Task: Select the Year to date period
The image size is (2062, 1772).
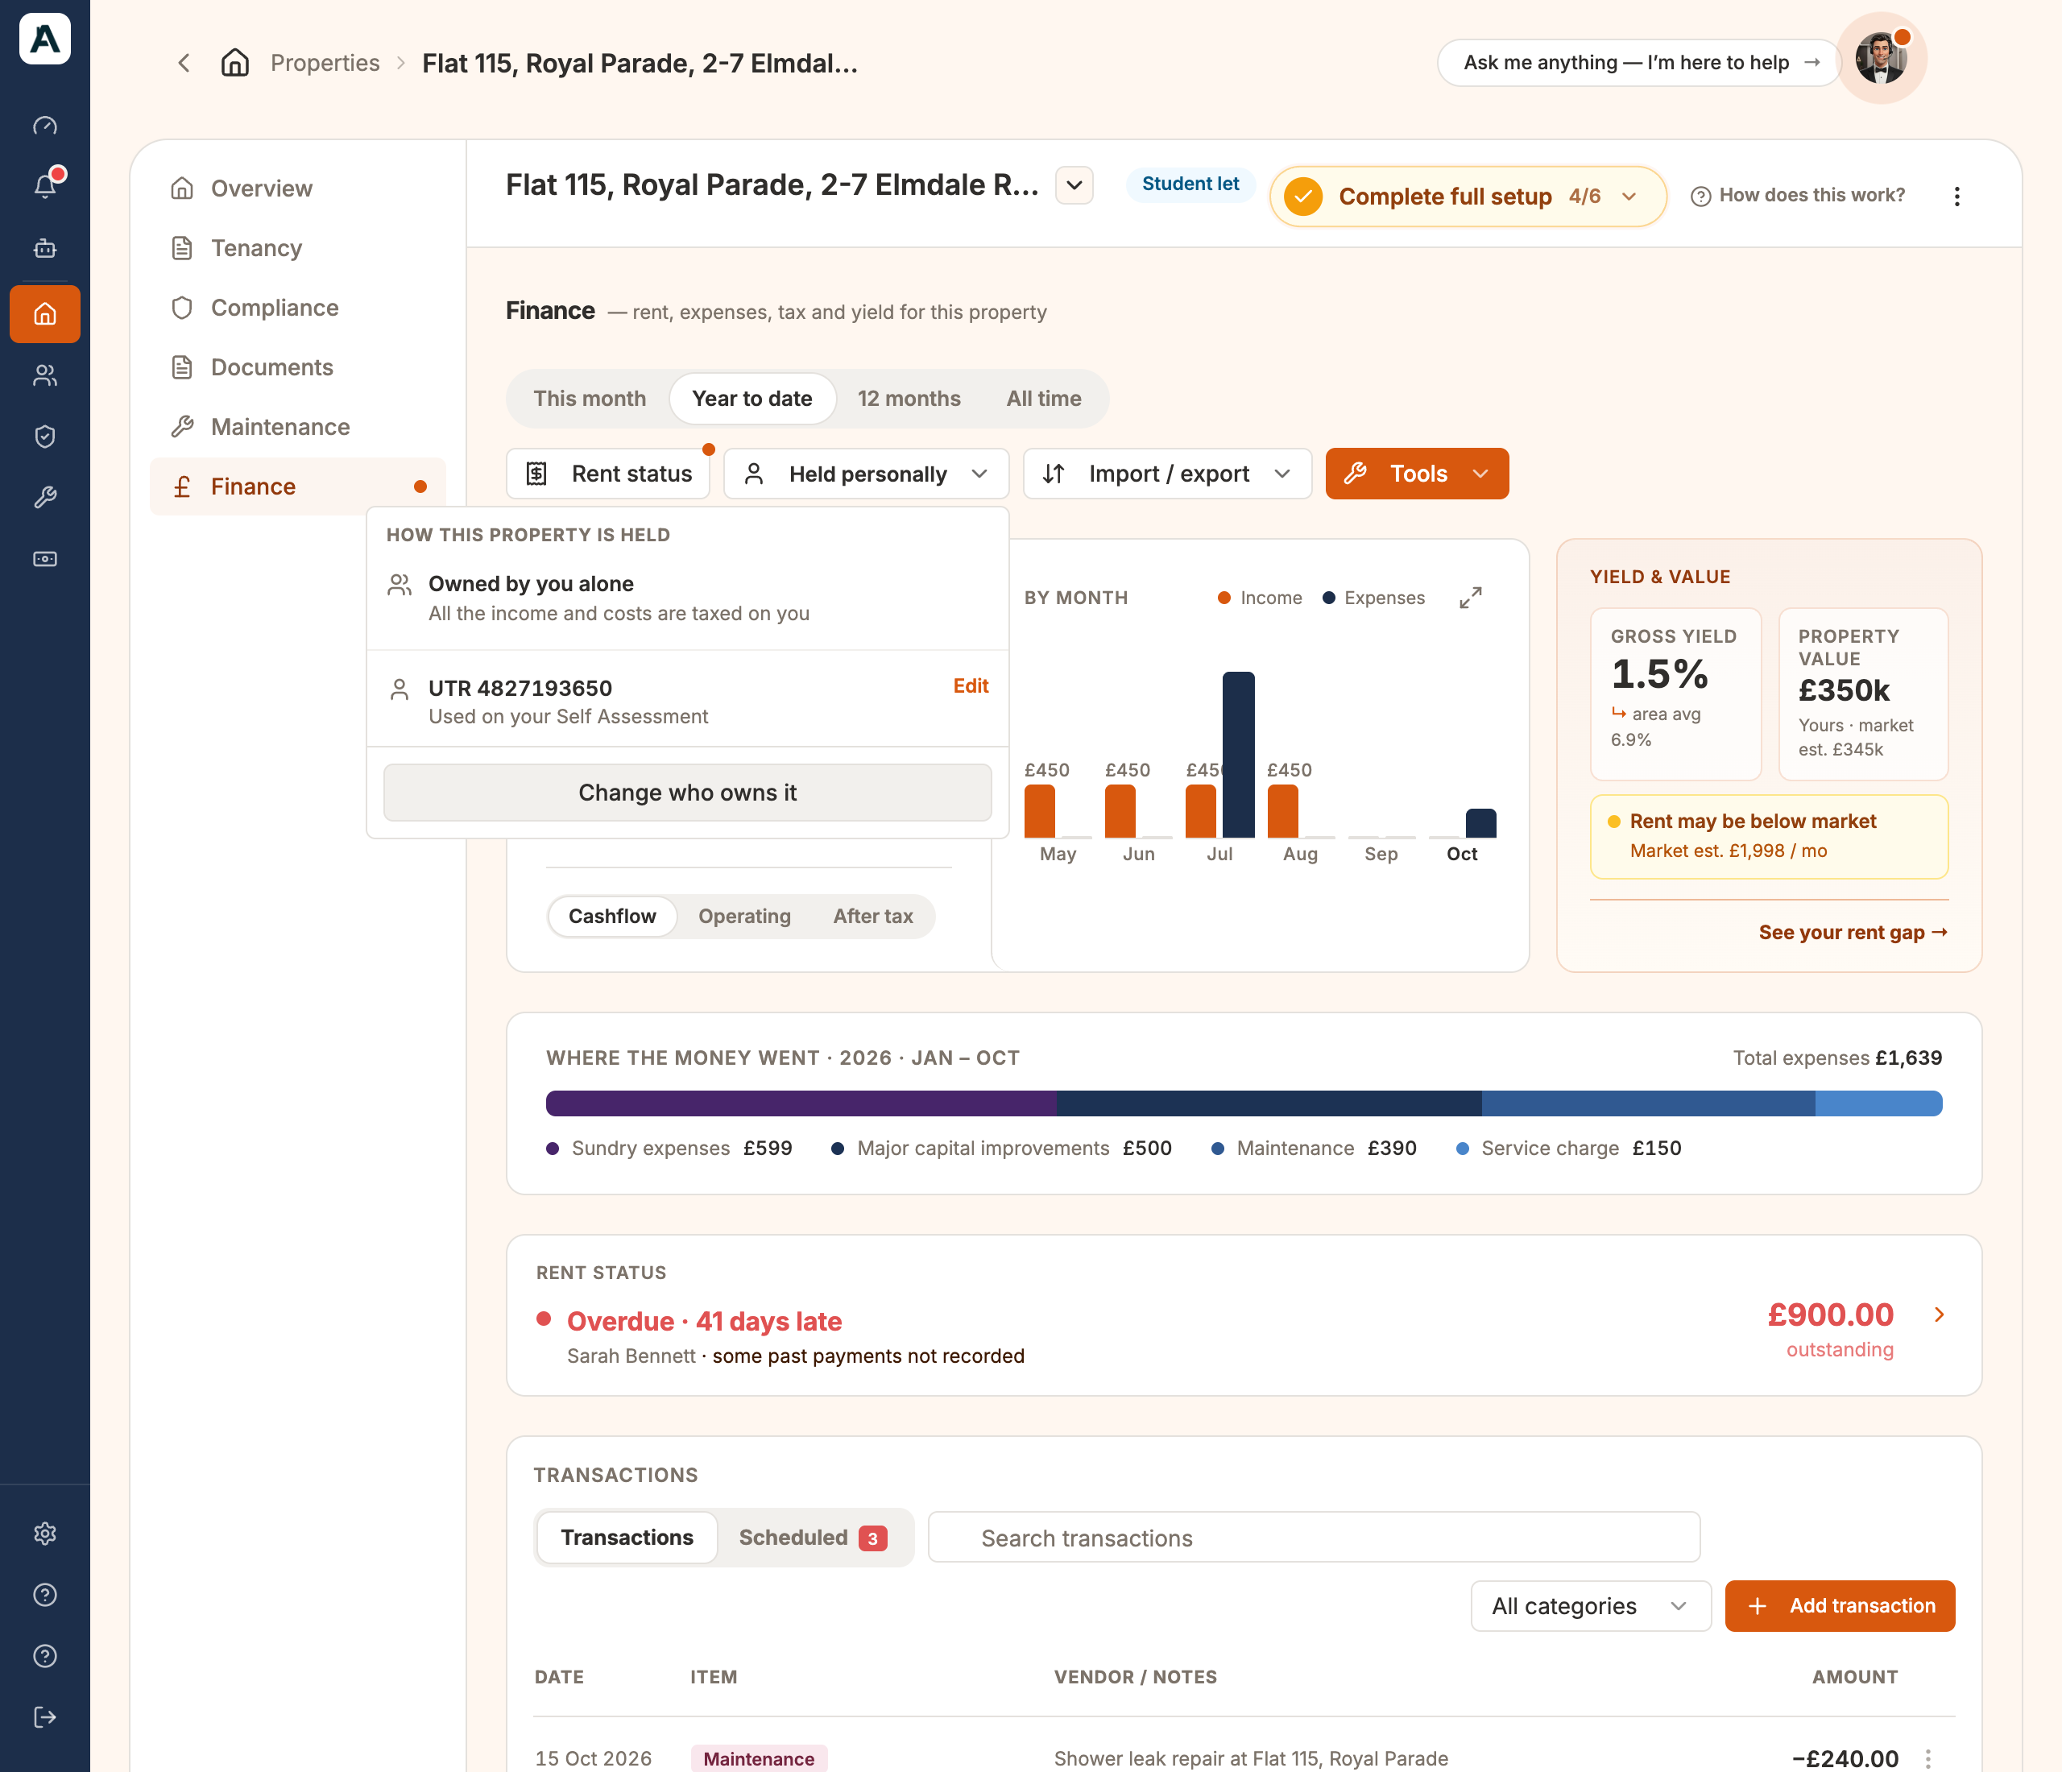Action: point(752,398)
